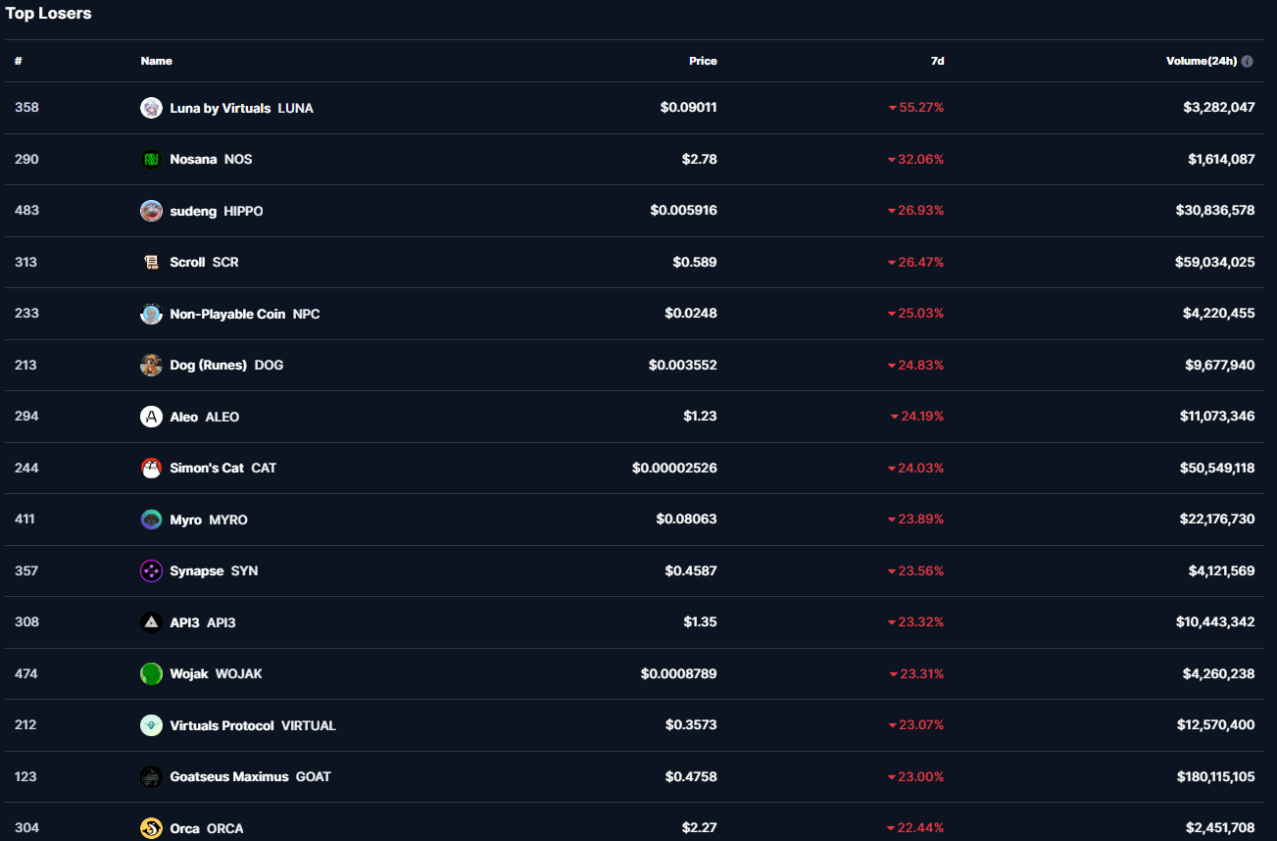Open the API3 coin link
Screen dimensions: 1277x841
184,622
